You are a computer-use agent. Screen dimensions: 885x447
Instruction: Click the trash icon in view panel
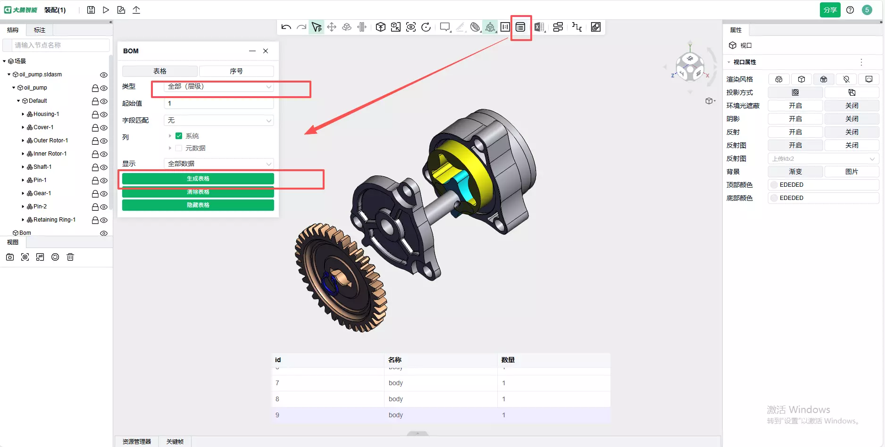tap(70, 257)
